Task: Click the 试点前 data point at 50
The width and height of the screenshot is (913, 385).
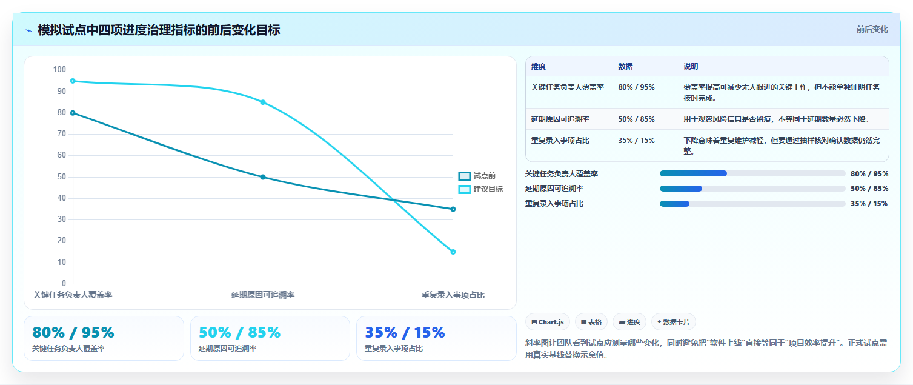Action: [x=263, y=177]
